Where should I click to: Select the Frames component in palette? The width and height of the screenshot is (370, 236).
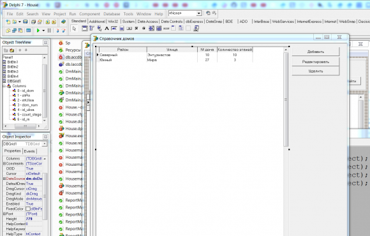pyautogui.click(x=84, y=28)
